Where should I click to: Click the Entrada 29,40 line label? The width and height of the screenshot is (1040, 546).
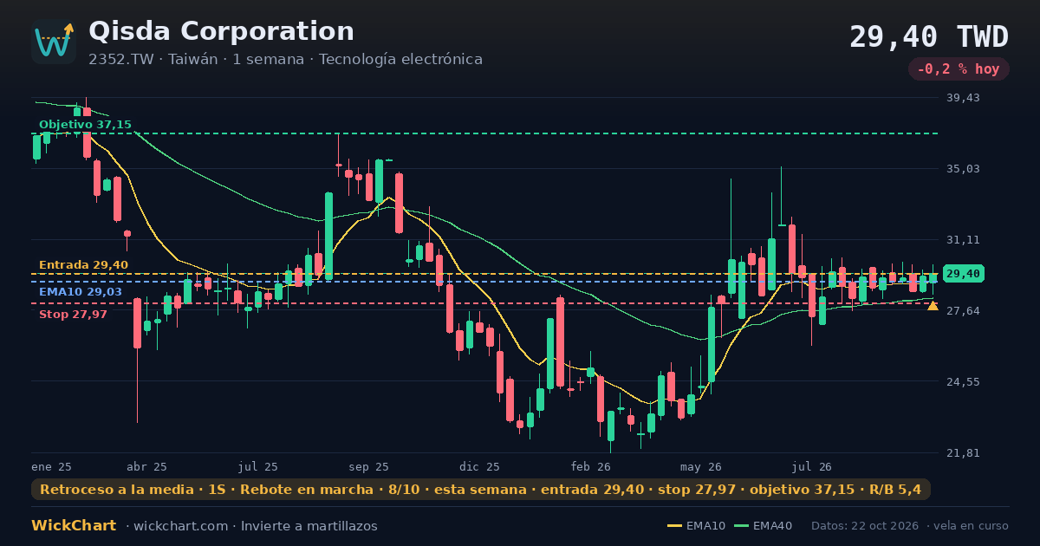tap(83, 265)
